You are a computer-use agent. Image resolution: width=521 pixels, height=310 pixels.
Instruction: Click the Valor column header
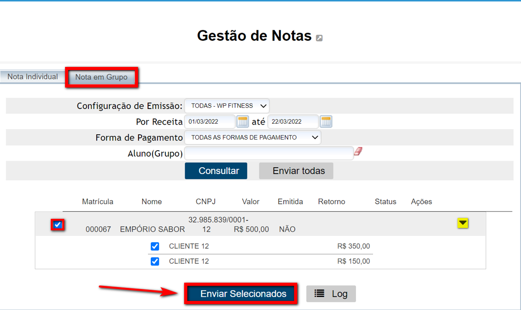(251, 201)
